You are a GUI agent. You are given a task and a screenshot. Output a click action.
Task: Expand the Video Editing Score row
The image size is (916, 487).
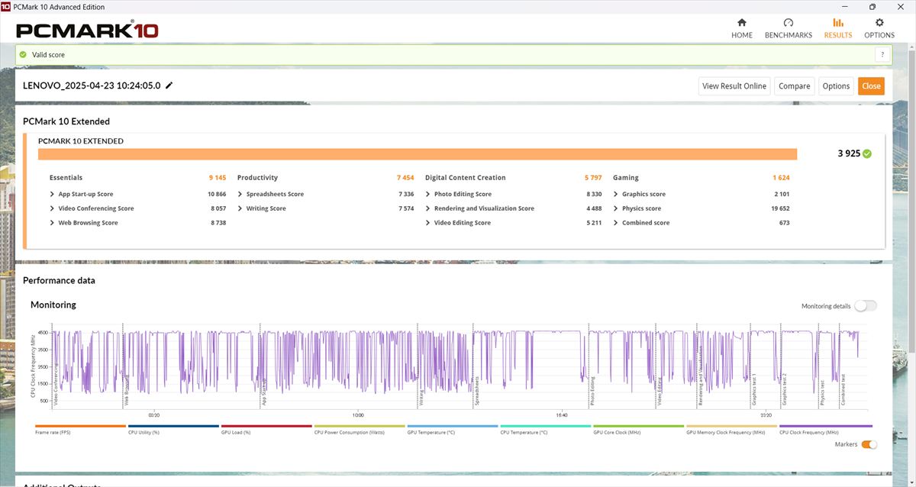(458, 223)
